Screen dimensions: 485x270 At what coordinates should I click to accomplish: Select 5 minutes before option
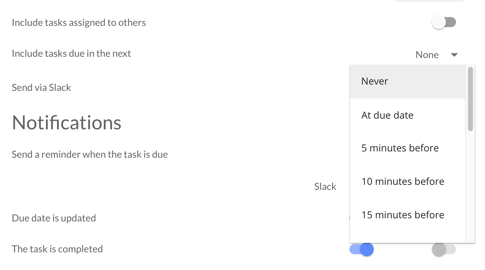(x=407, y=148)
